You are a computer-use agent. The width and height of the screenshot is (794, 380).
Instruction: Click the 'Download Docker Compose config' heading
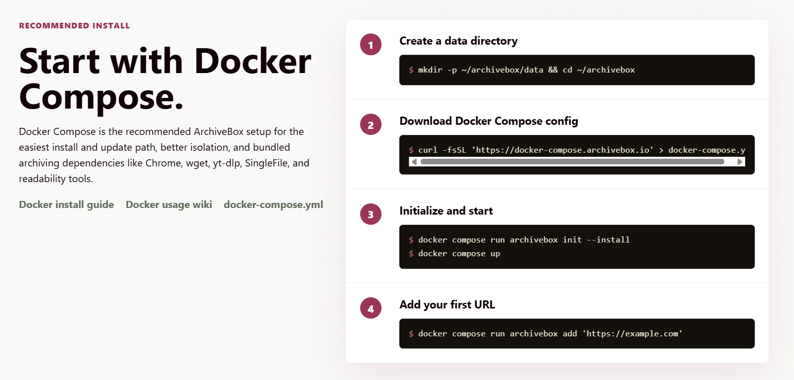tap(489, 121)
